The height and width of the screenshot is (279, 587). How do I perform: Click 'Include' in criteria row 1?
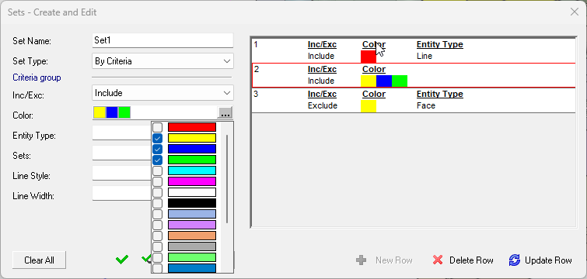point(321,57)
